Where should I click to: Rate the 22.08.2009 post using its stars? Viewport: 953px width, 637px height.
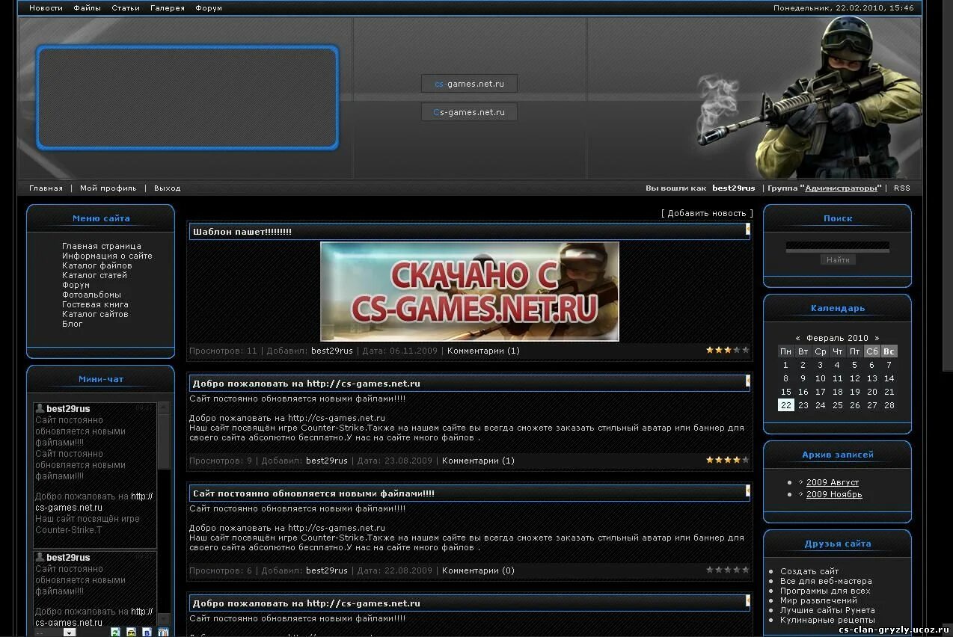(728, 570)
